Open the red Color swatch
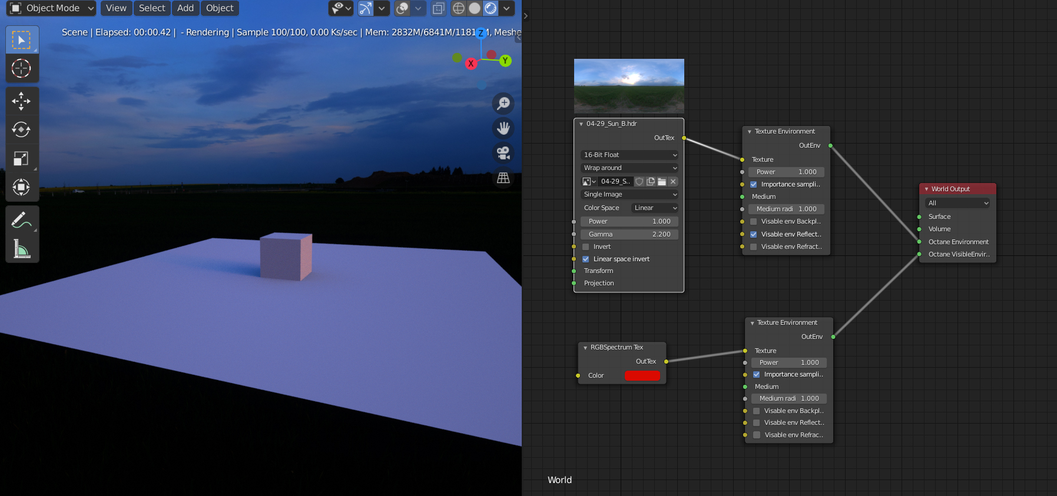Screen dimensions: 1057x496 tap(642, 375)
